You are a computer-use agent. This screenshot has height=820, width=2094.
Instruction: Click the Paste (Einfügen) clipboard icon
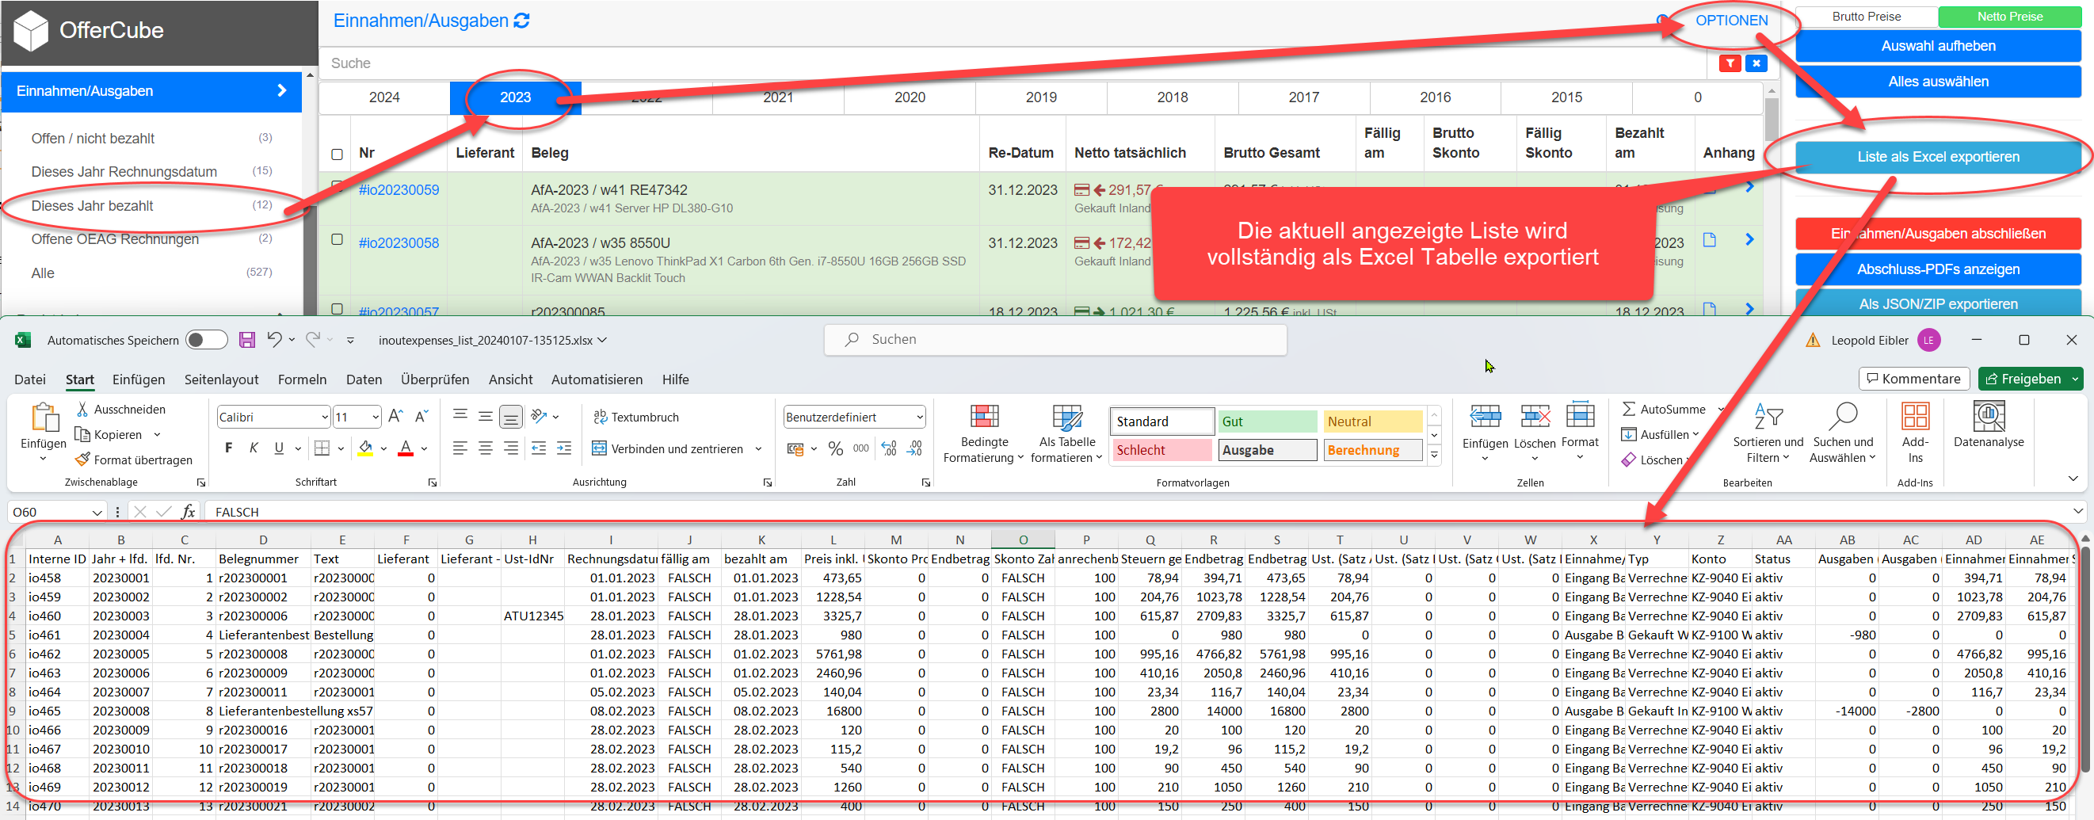(43, 418)
